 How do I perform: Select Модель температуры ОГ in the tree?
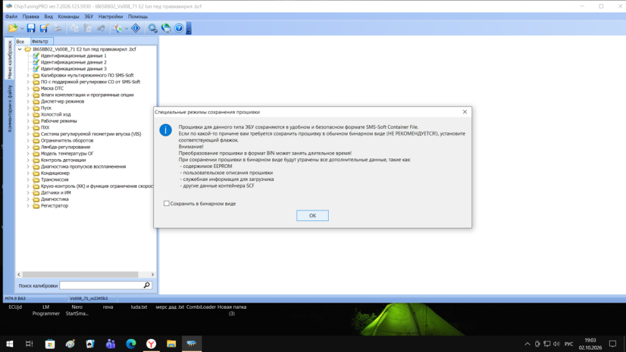pyautogui.click(x=67, y=153)
